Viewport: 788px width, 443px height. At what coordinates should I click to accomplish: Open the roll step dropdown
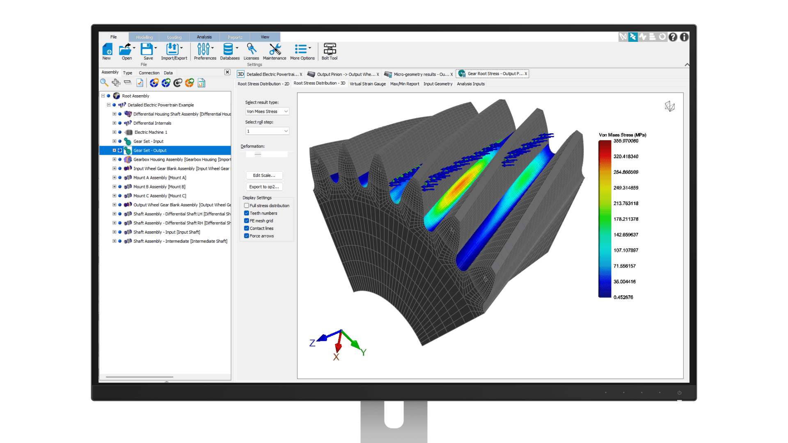point(267,131)
